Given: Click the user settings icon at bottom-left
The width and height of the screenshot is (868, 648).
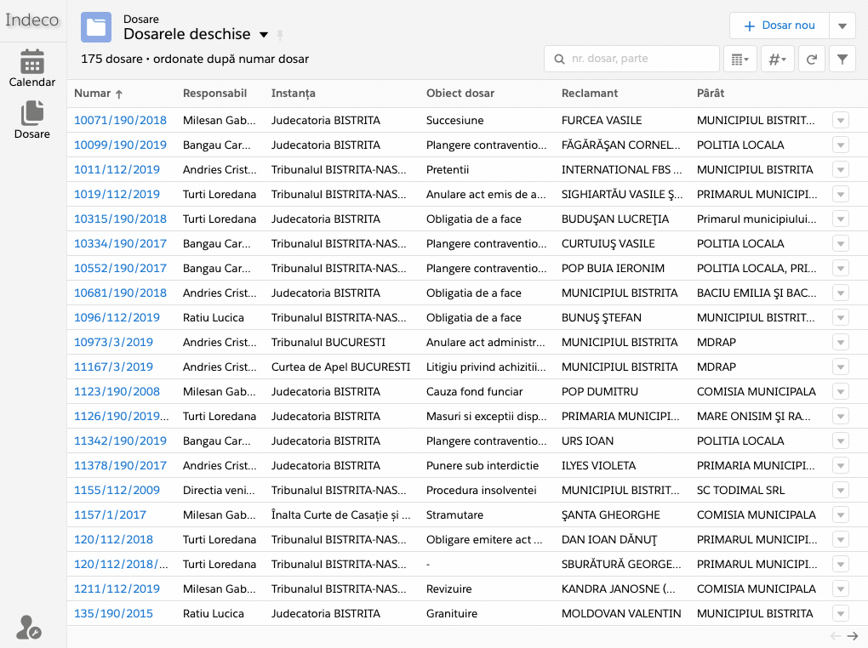Looking at the screenshot, I should pos(28,628).
